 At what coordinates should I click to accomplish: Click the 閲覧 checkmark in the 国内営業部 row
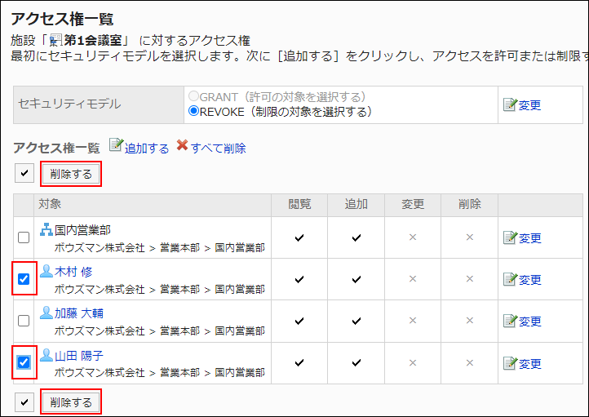coord(299,237)
